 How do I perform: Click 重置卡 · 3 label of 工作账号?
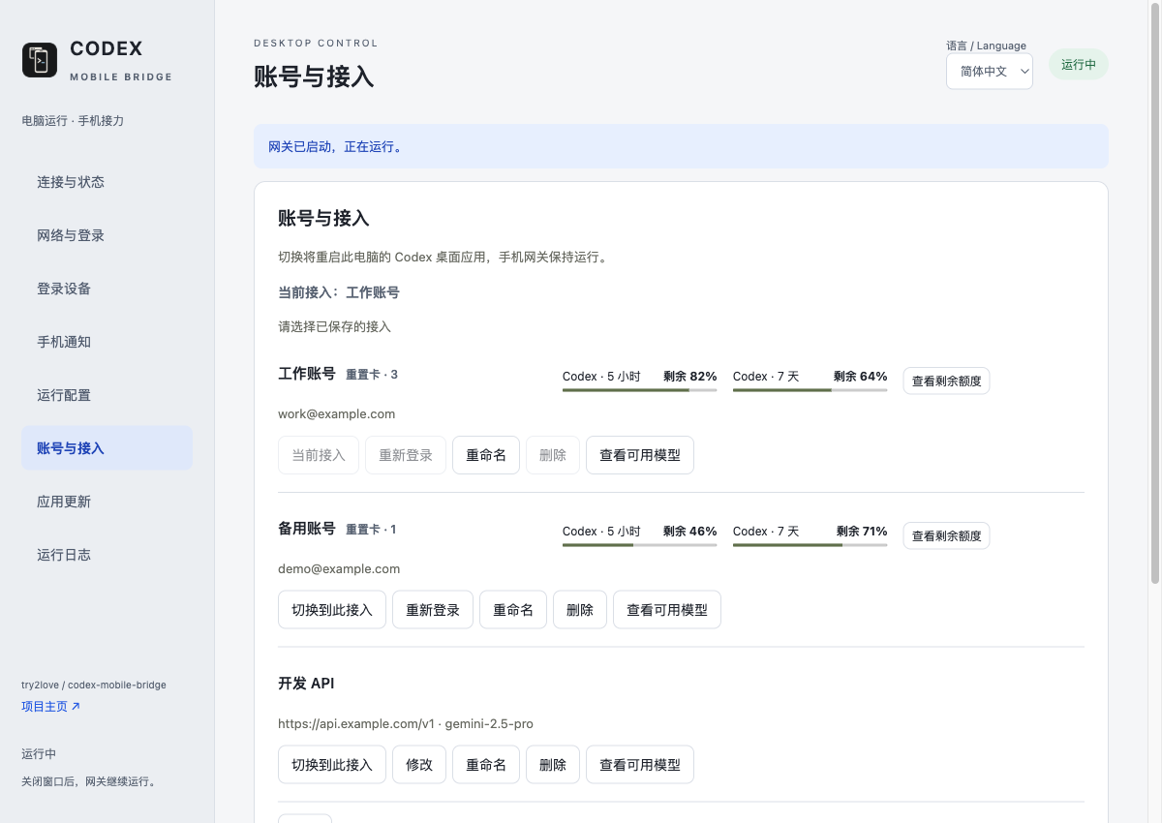pos(372,375)
